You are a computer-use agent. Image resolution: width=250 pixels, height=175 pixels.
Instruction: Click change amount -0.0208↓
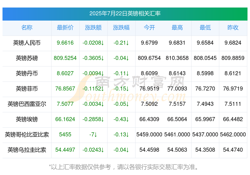coord(93,43)
